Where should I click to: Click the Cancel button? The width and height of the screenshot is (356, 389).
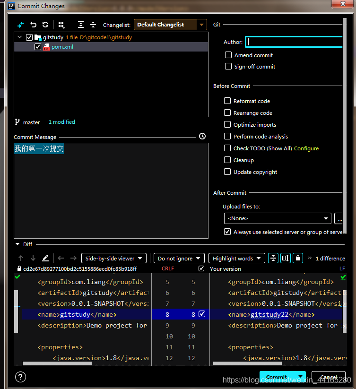click(329, 377)
